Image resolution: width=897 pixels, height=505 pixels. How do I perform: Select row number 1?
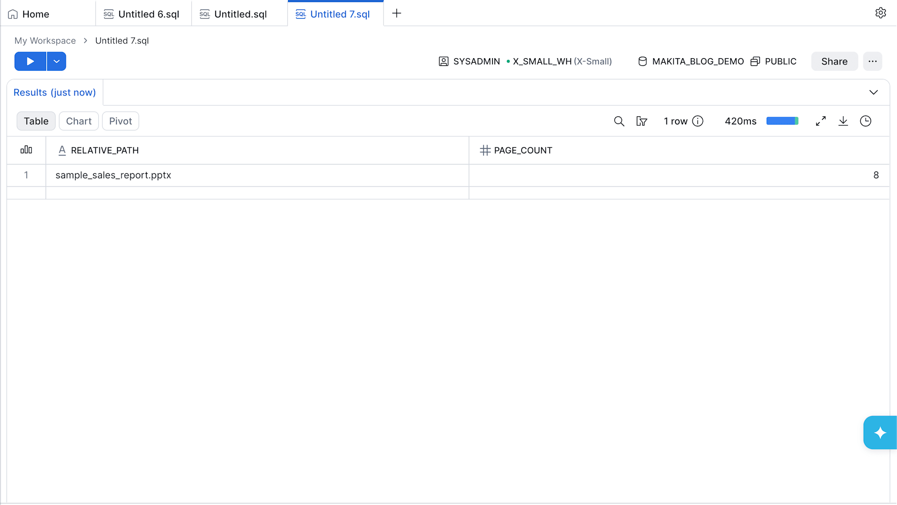point(26,175)
